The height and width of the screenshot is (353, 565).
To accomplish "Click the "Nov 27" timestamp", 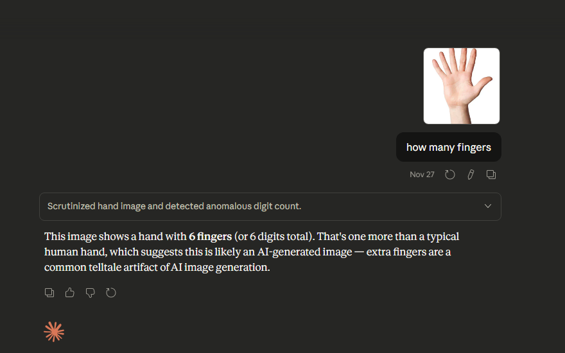I will (422, 175).
